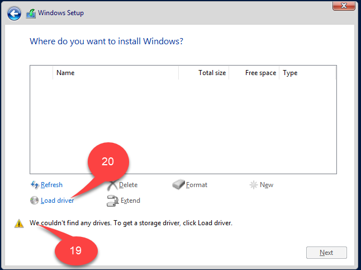
Task: Click the Windows Setup installer icon
Action: pos(31,13)
